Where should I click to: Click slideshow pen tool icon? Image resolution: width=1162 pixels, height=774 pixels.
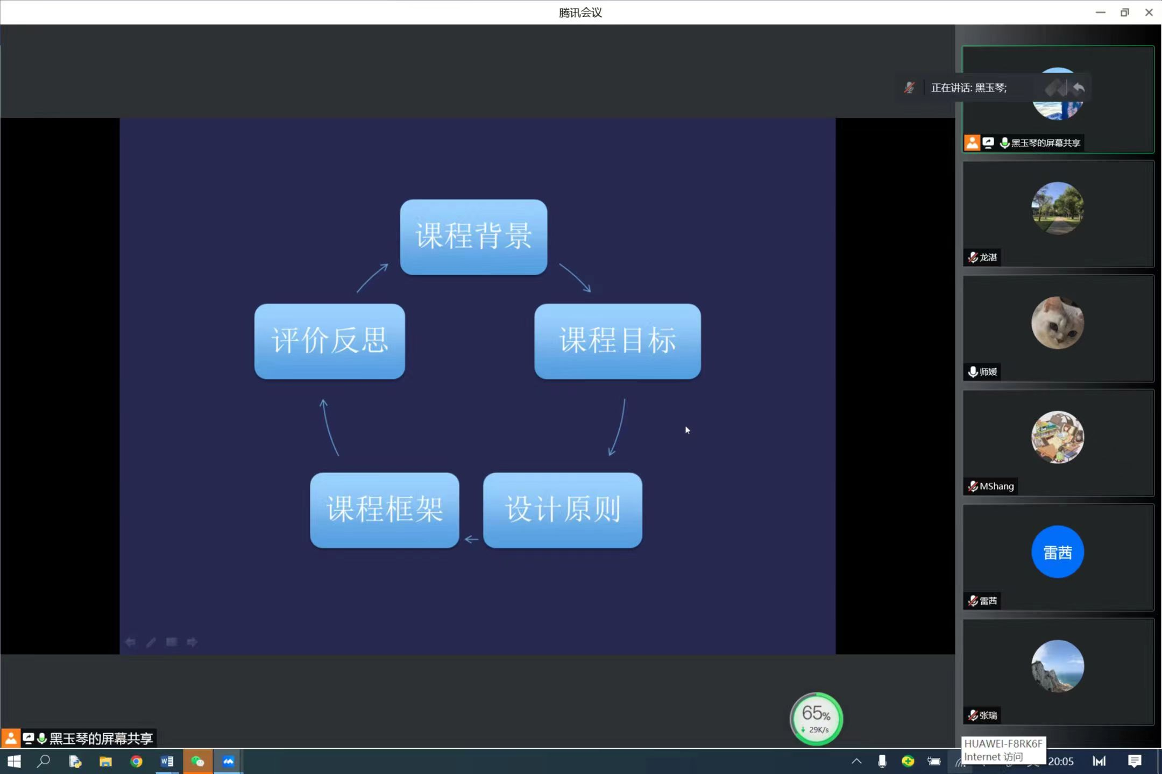[x=151, y=642]
